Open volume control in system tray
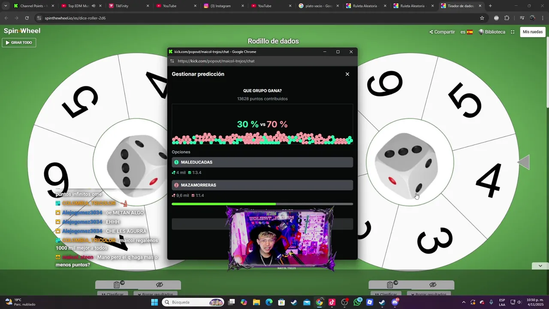This screenshot has width=549, height=309. tap(519, 302)
